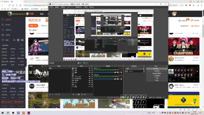Image resolution: width=204 pixels, height=115 pixels.
Task: Move source down in the sources list
Action: 85,94
